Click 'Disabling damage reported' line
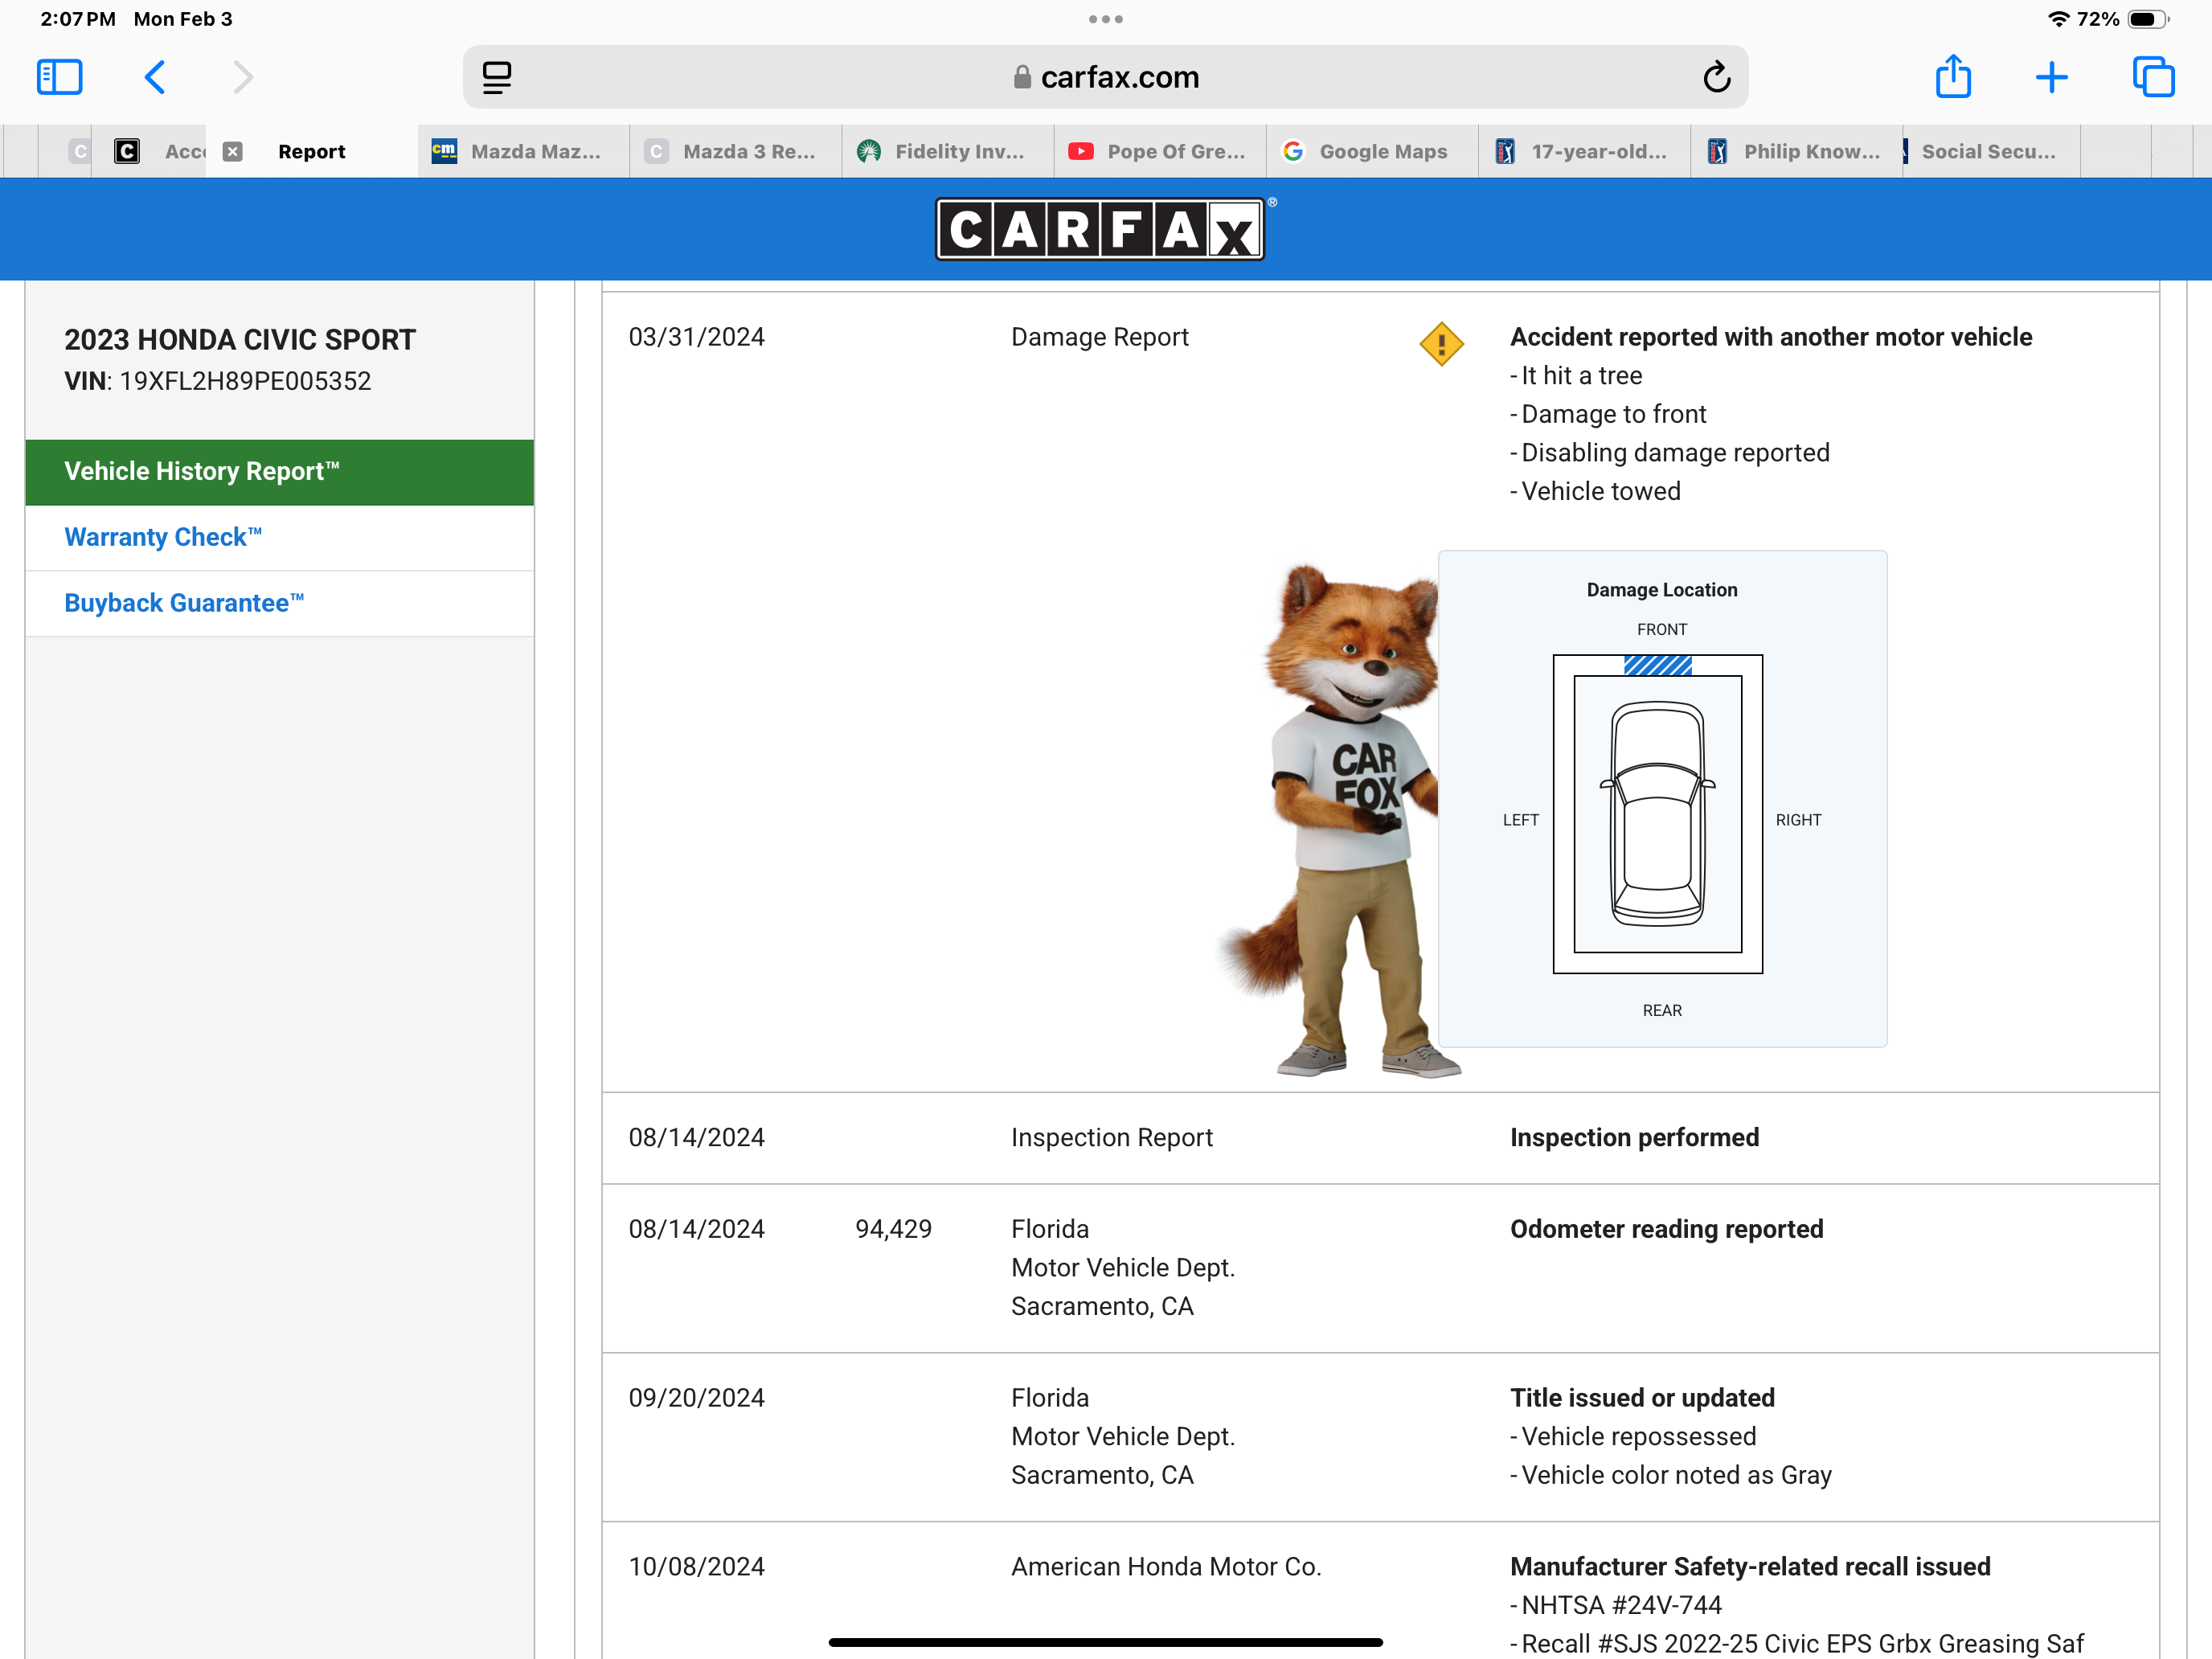Image resolution: width=2212 pixels, height=1659 pixels. (x=1670, y=453)
